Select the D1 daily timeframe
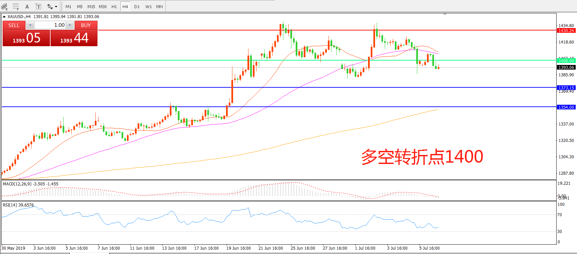This screenshot has height=254, width=577. click(137, 6)
